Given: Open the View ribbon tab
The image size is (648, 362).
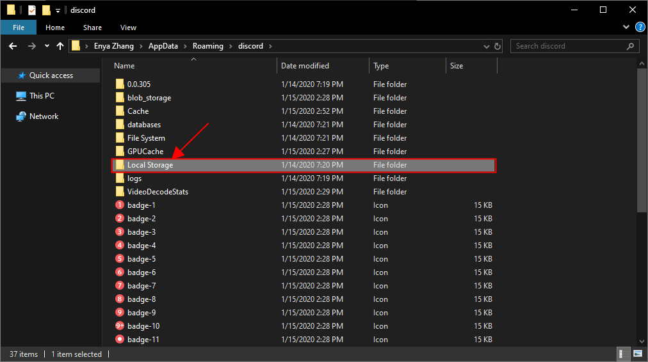Looking at the screenshot, I should point(128,28).
